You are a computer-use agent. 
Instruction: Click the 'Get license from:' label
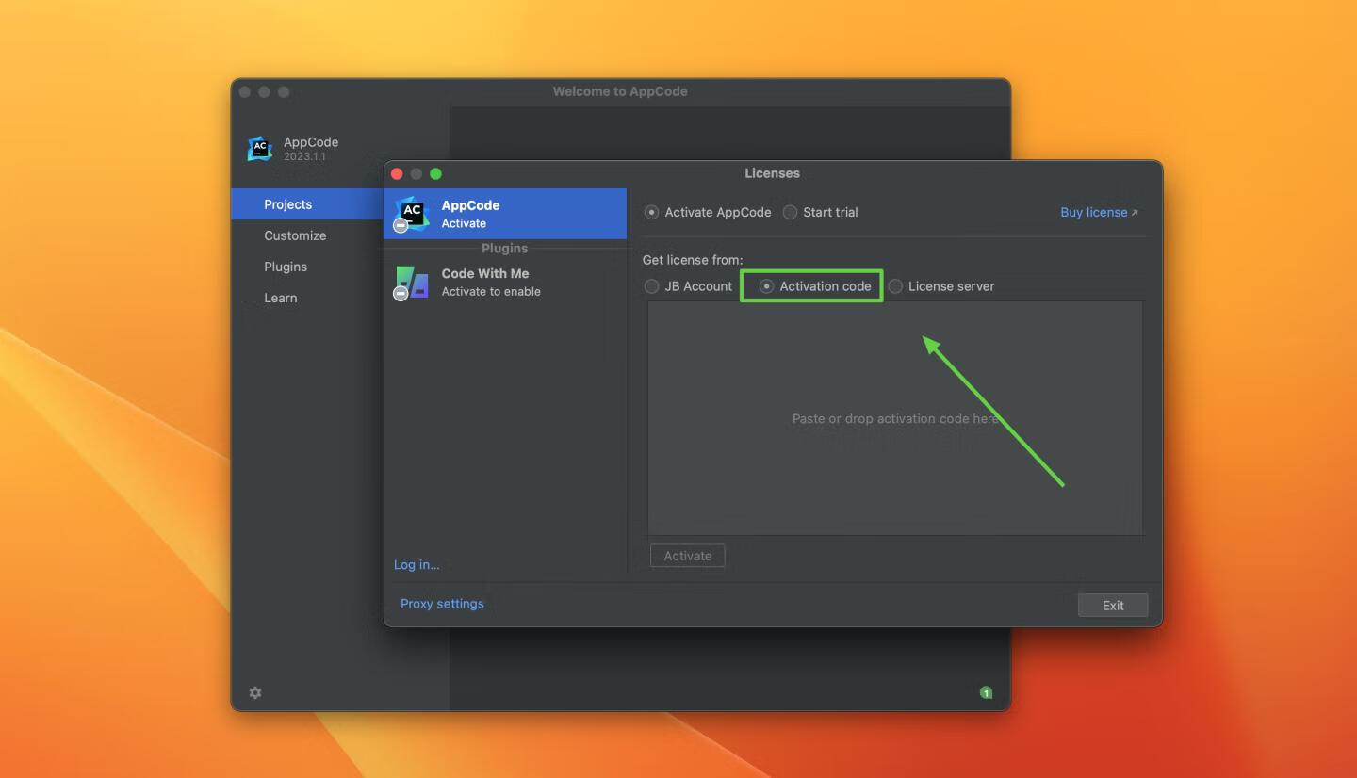693,259
